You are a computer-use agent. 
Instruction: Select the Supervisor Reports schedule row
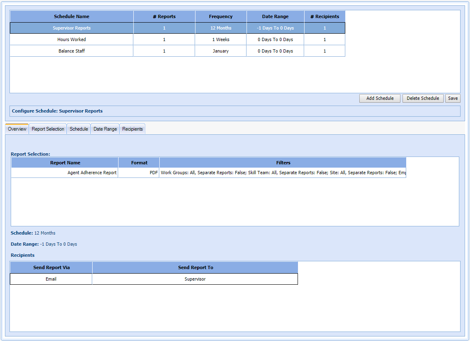click(x=72, y=28)
